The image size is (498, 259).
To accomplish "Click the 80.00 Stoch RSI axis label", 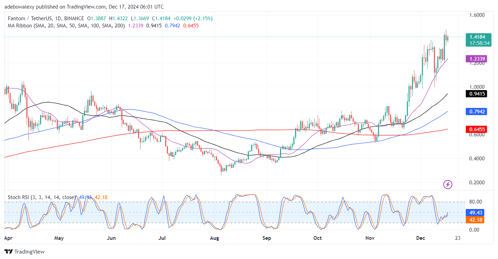I will coord(476,202).
